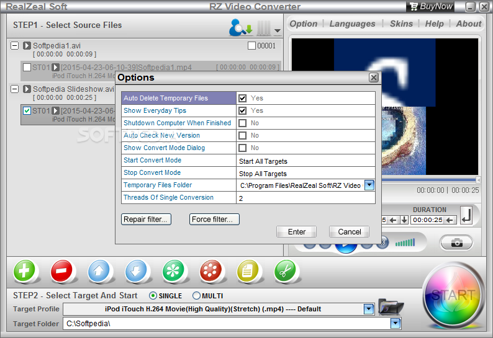Screen dimensions: 493x338
Task: Click the video seek bar
Action: [430, 180]
